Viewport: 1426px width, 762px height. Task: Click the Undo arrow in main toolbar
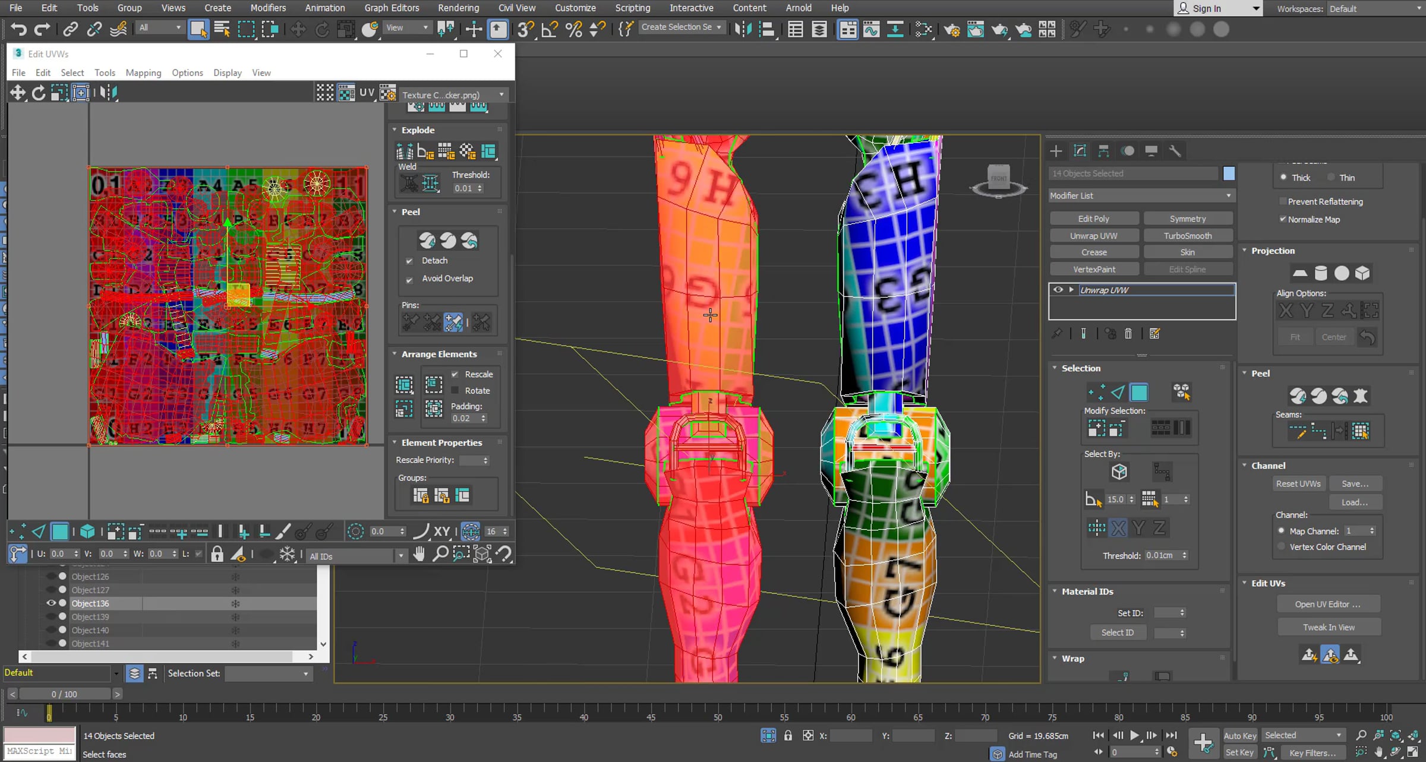[x=18, y=29]
